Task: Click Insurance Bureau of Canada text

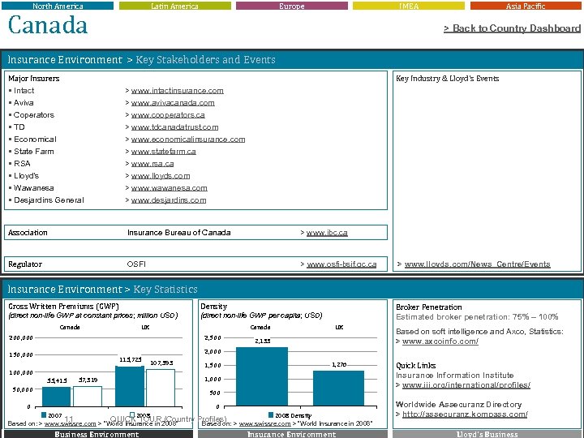Action: coord(178,233)
